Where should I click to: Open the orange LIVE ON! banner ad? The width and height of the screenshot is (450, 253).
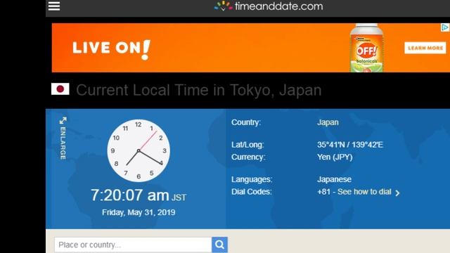250,48
